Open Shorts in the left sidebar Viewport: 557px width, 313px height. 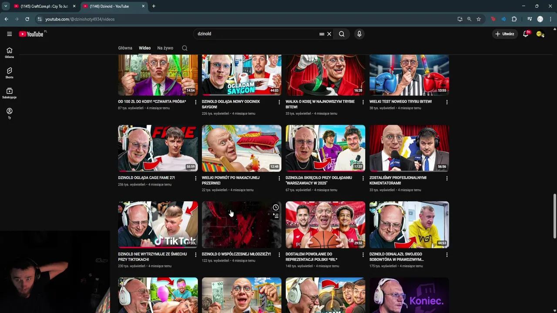[9, 73]
